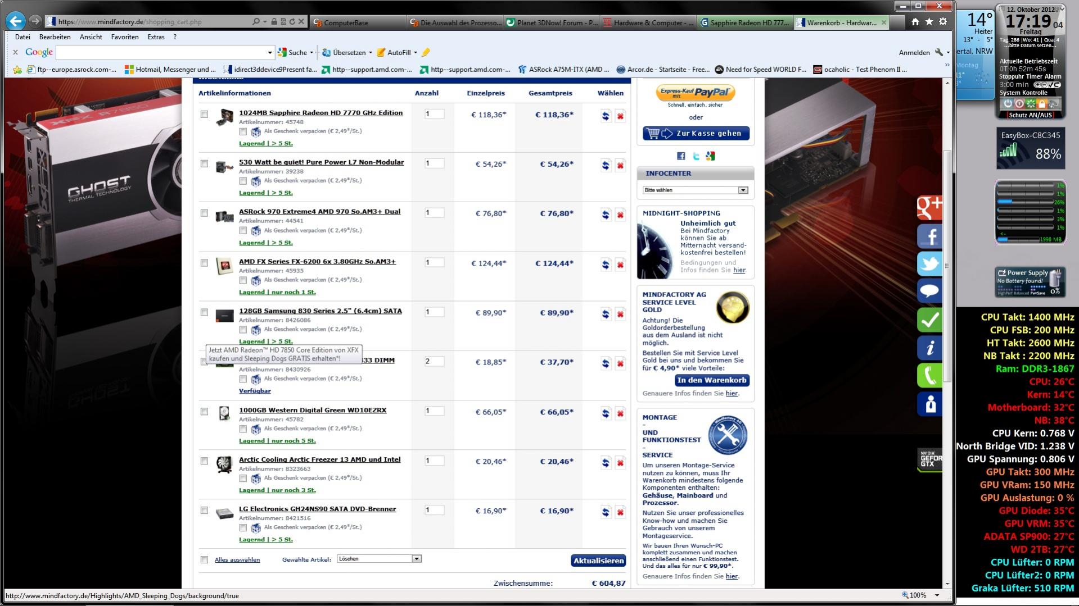
Task: Select ASRock 970 Extreme4 item checkbox
Action: pos(204,213)
